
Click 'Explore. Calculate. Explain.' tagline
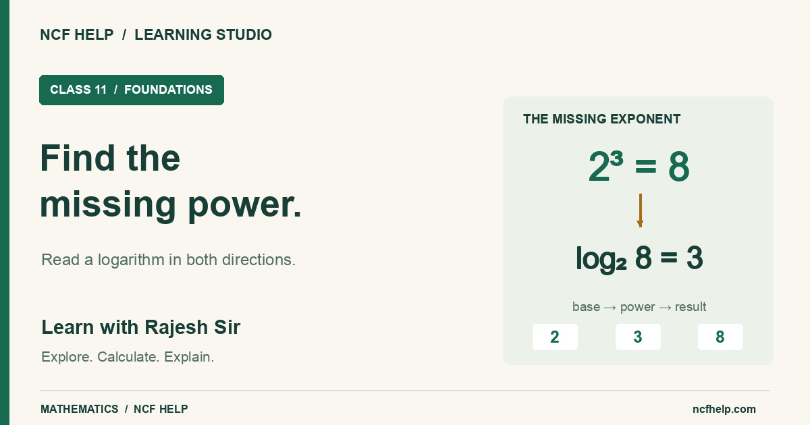(x=128, y=357)
